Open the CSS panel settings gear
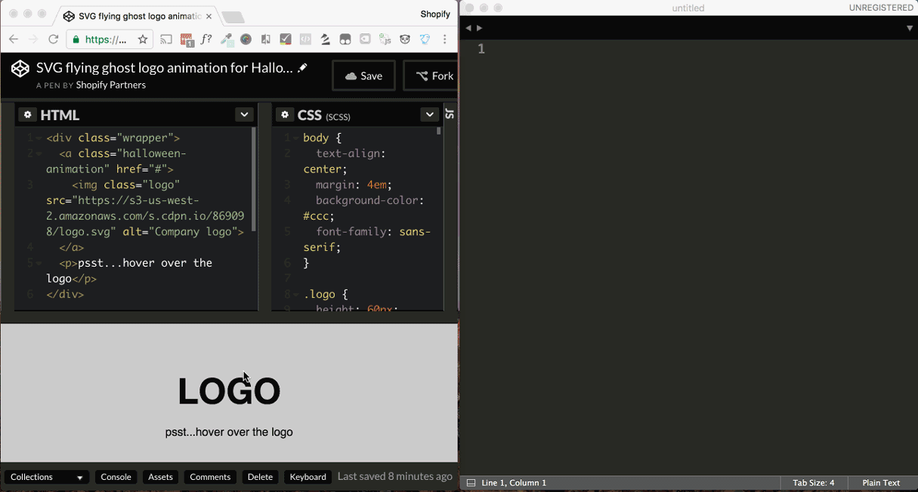 tap(285, 114)
